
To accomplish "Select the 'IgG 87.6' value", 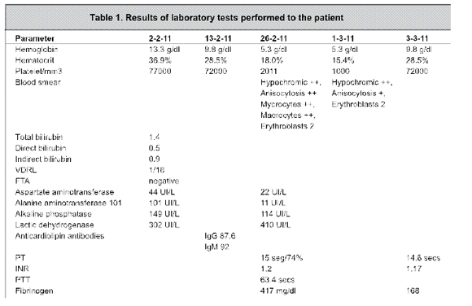I will [x=220, y=236].
